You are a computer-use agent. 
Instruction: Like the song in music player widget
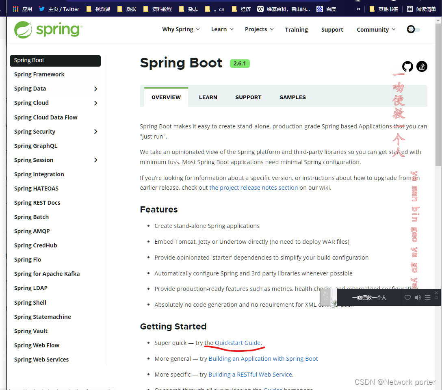point(407,297)
